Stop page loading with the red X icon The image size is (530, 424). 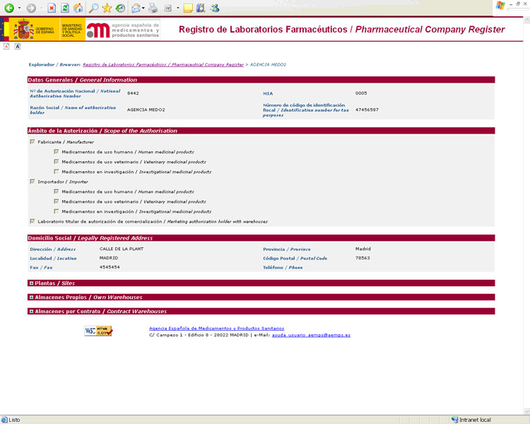pos(52,8)
